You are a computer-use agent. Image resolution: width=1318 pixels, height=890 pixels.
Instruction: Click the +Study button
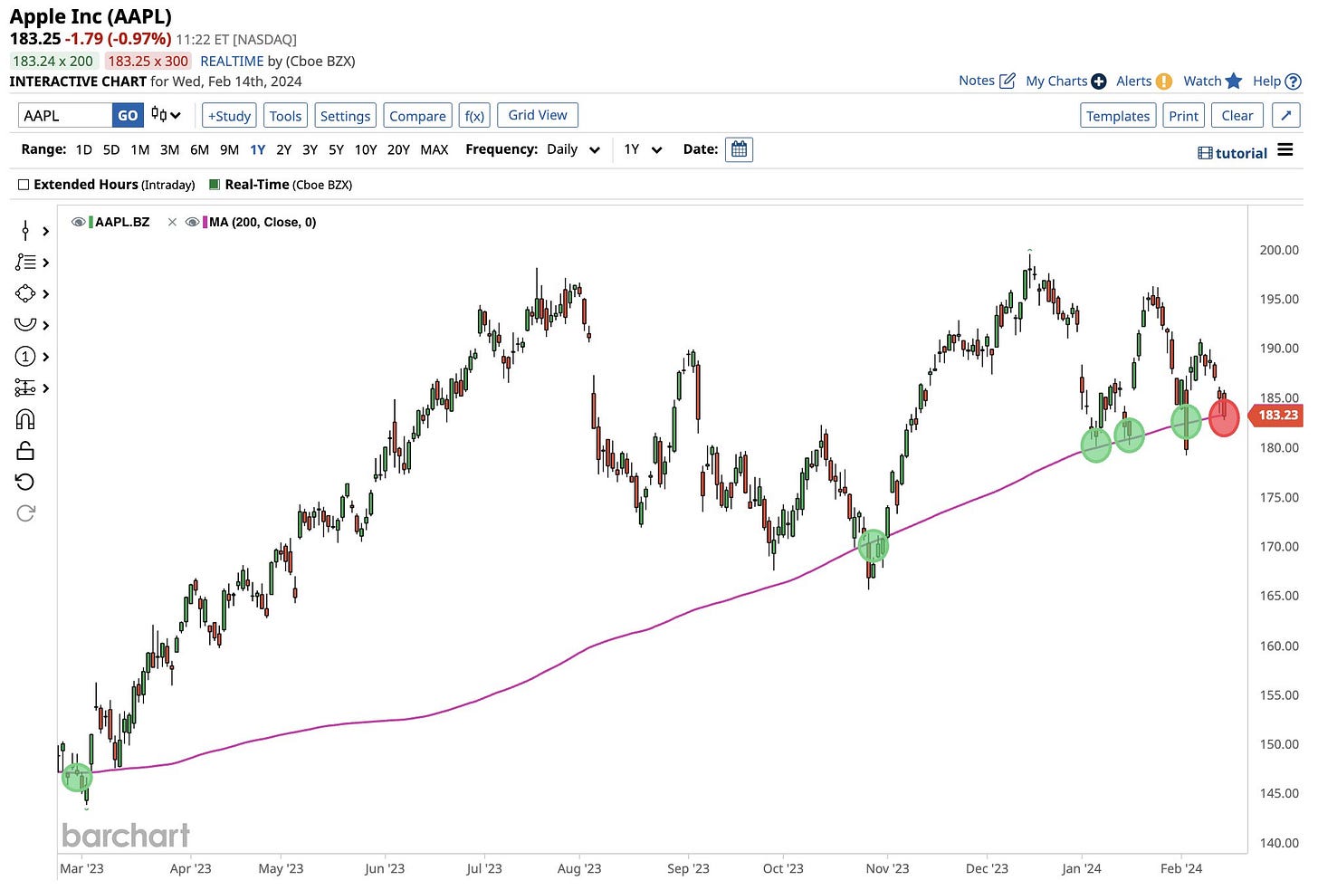(229, 116)
